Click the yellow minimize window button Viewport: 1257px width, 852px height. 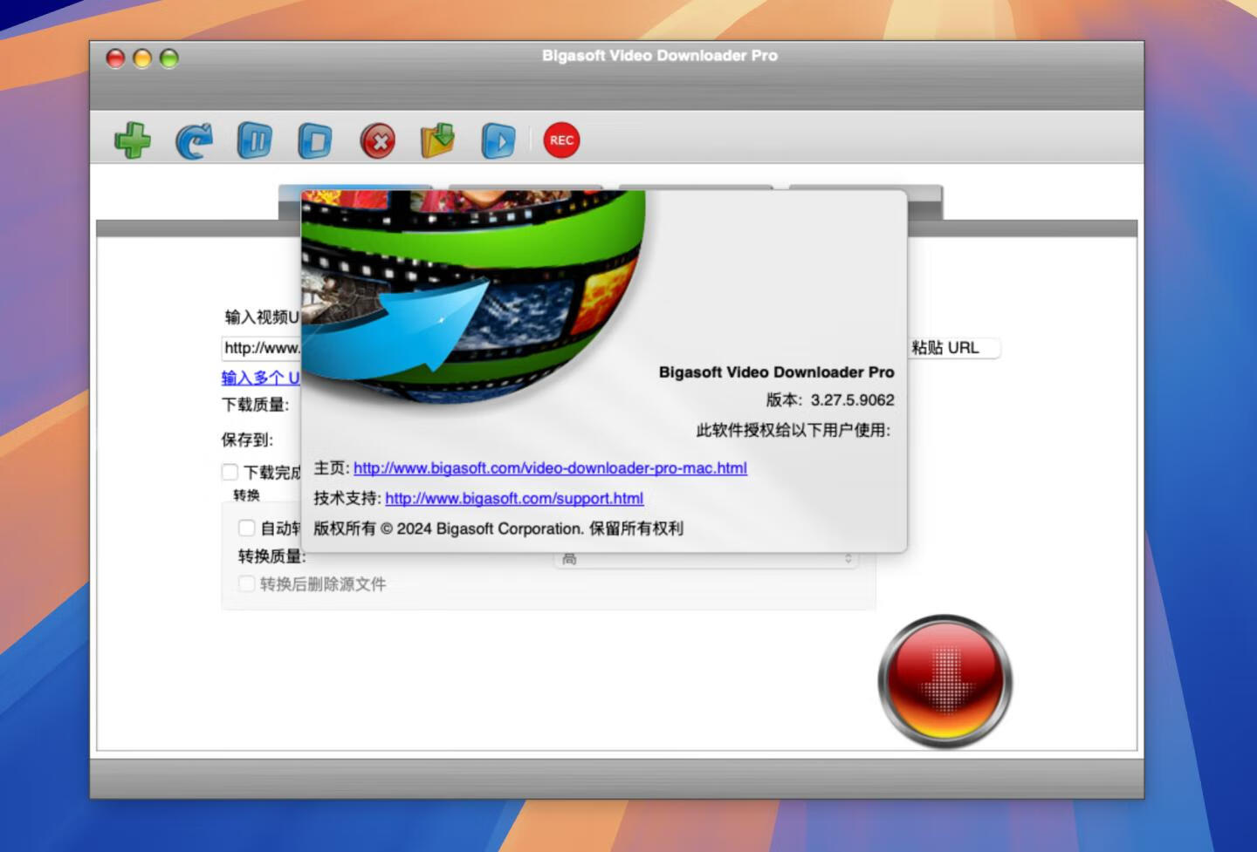point(142,58)
